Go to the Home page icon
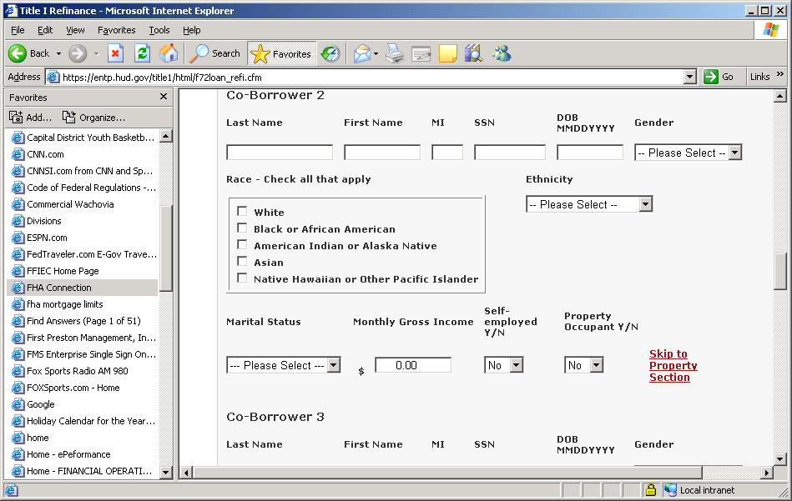 pyautogui.click(x=169, y=53)
